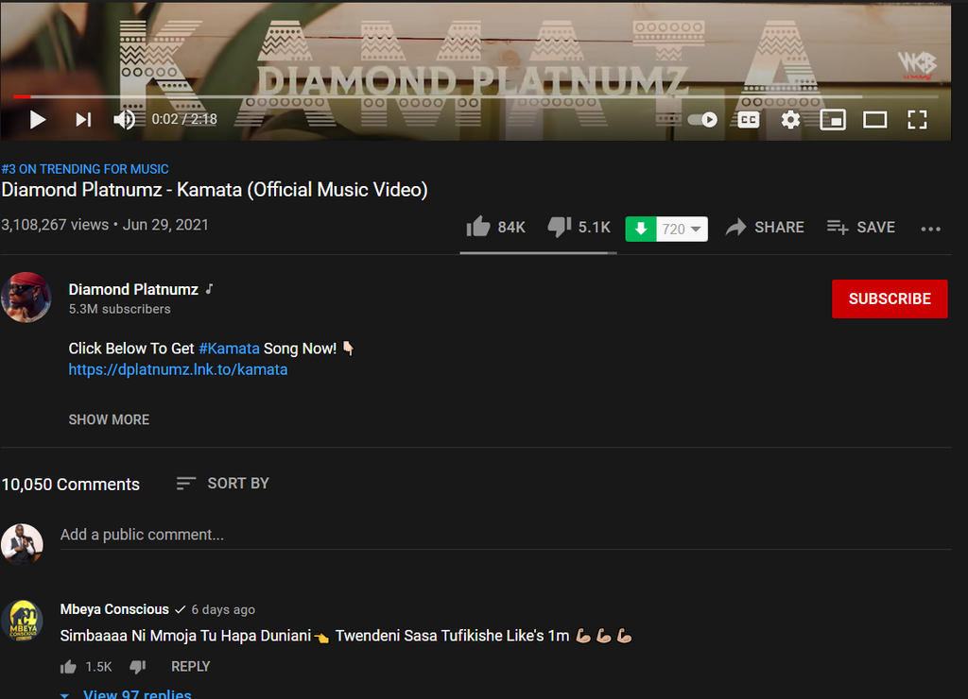
Task: Click the video title text
Action: 215,190
